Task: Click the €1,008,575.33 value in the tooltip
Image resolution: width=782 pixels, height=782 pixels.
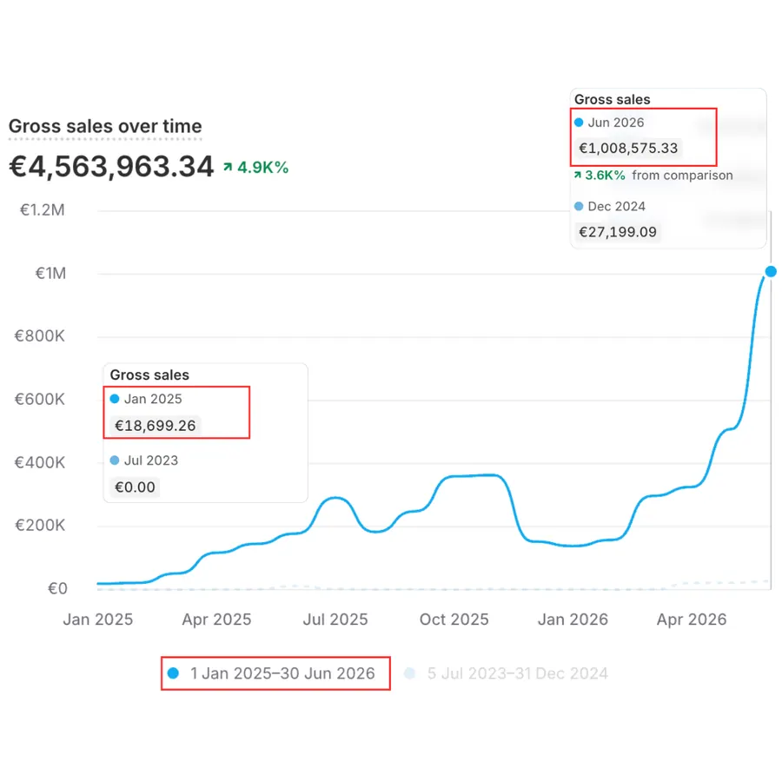Action: [x=628, y=148]
